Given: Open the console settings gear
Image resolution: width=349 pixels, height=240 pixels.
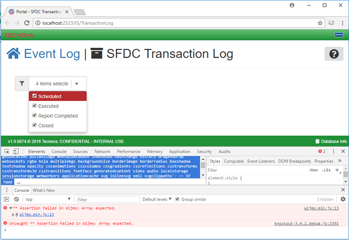Looking at the screenshot, I should [342, 199].
